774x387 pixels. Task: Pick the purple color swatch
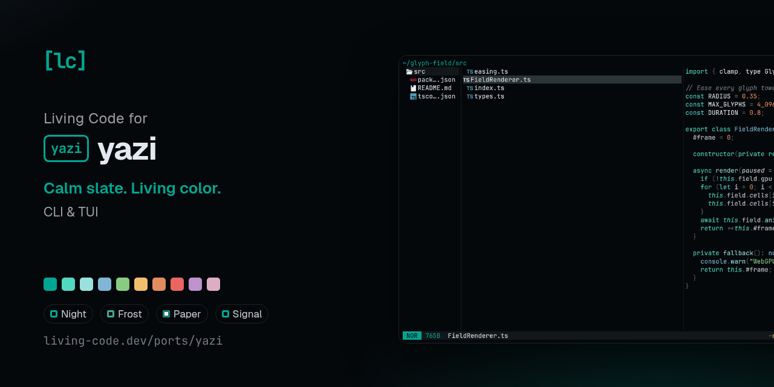point(195,284)
